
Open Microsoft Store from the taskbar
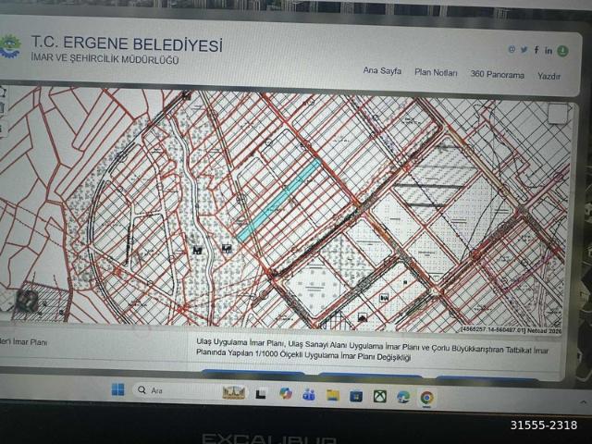[x=356, y=396]
